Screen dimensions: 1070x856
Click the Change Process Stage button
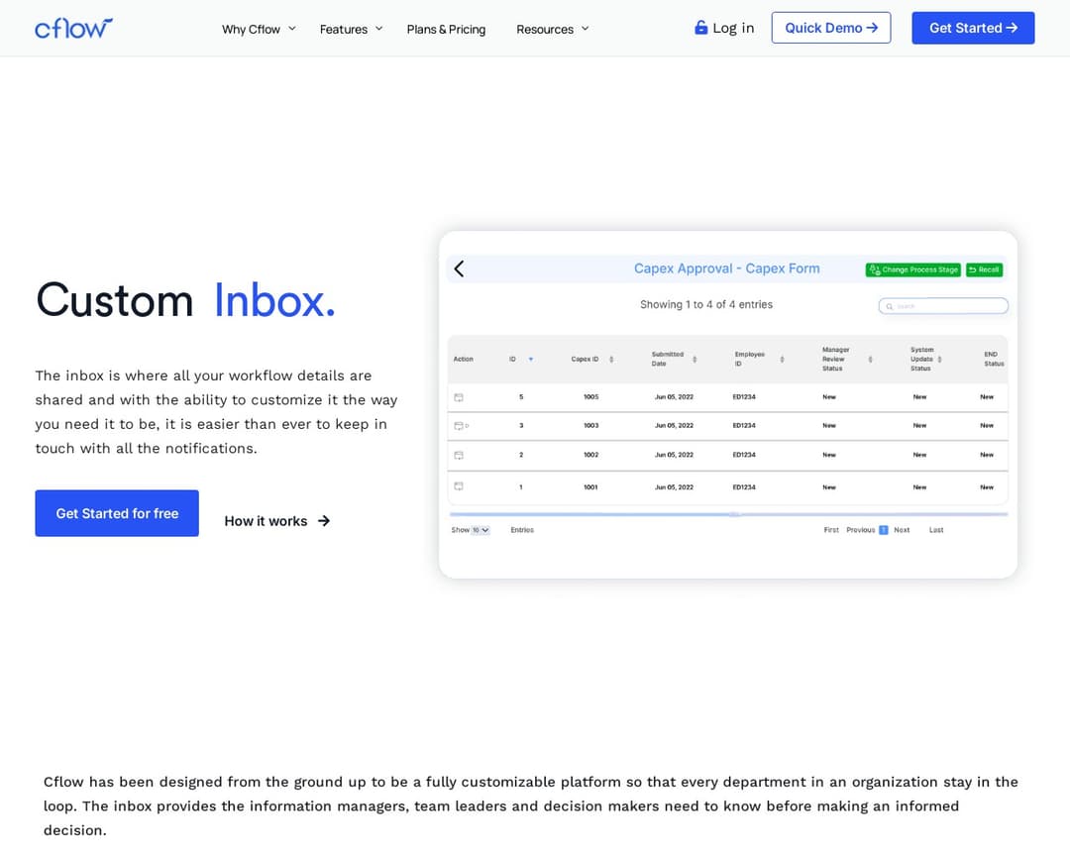tap(913, 269)
